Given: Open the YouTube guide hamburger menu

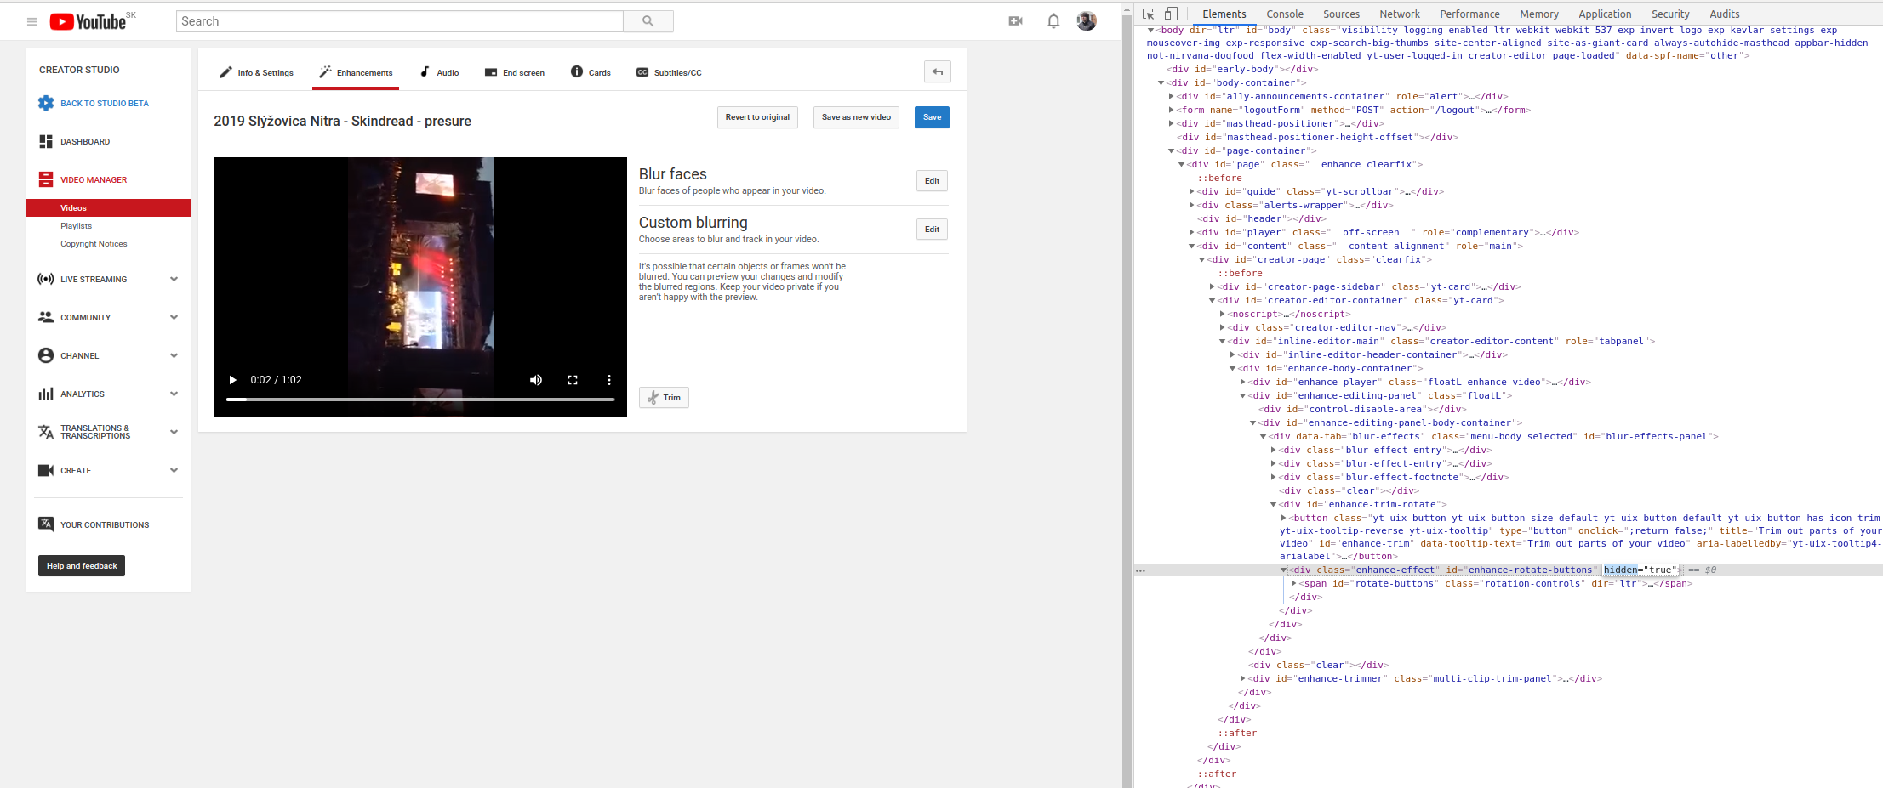Looking at the screenshot, I should [32, 21].
